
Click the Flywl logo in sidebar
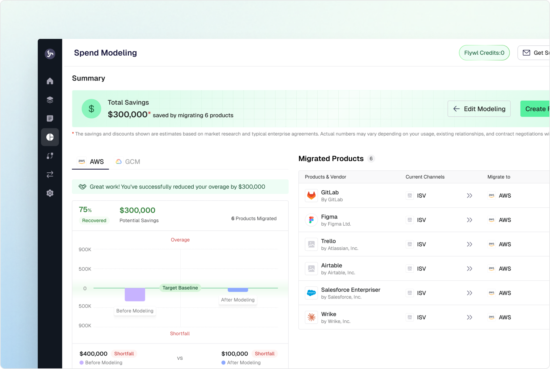point(50,54)
